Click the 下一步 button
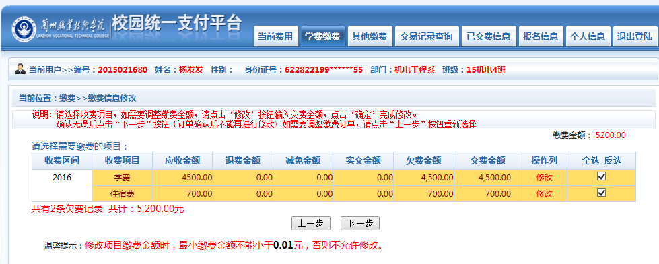Image resolution: width=659 pixels, height=264 pixels. click(360, 224)
